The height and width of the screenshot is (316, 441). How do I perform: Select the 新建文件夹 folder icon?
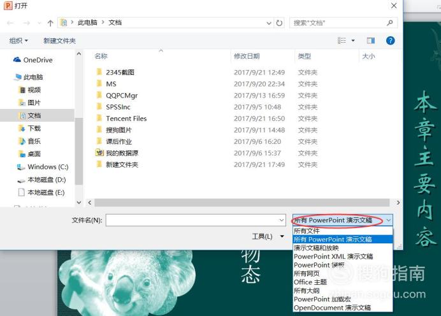(99, 164)
